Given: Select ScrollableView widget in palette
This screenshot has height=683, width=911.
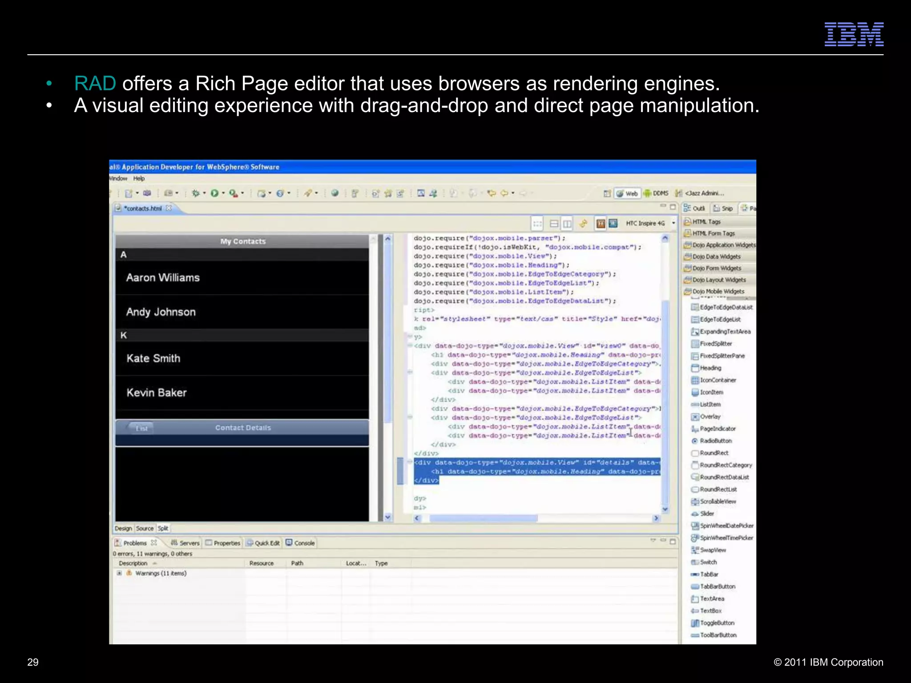Looking at the screenshot, I should tap(713, 502).
